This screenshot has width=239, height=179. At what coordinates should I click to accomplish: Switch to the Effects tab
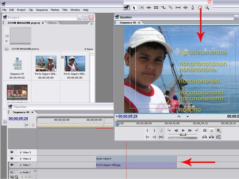coord(53,23)
